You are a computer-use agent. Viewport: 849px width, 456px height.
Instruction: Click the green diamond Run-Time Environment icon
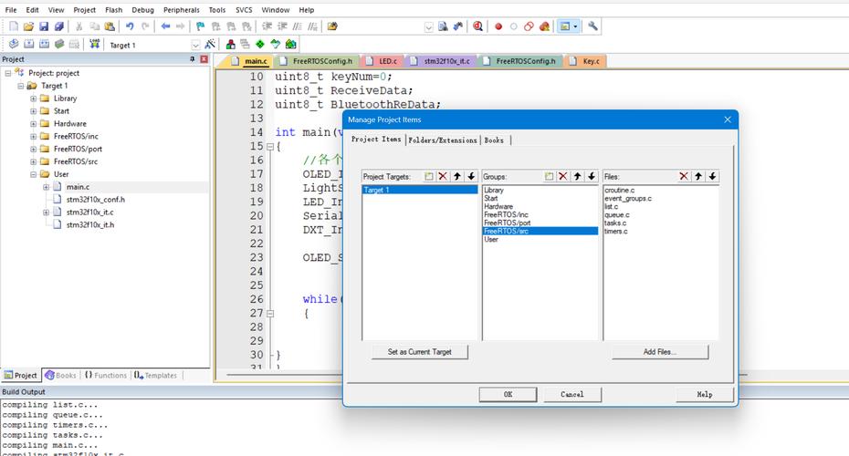click(260, 45)
